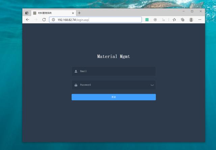Image resolution: width=216 pixels, height=150 pixels.
Task: Toggle password visibility eye icon
Action: 152,85
